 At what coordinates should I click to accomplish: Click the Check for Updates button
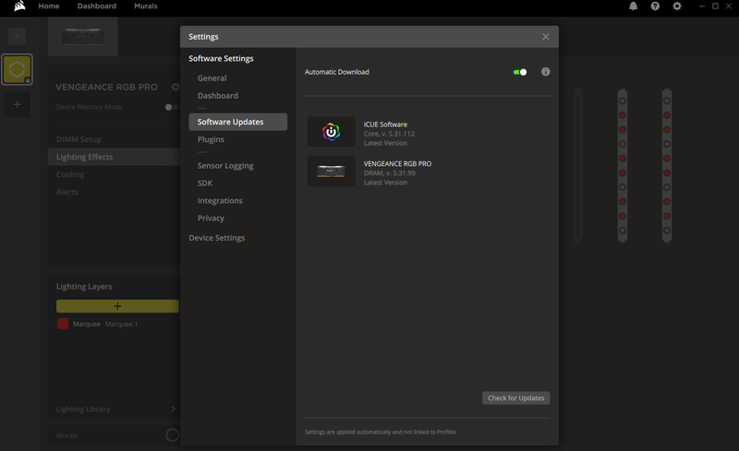coord(515,398)
